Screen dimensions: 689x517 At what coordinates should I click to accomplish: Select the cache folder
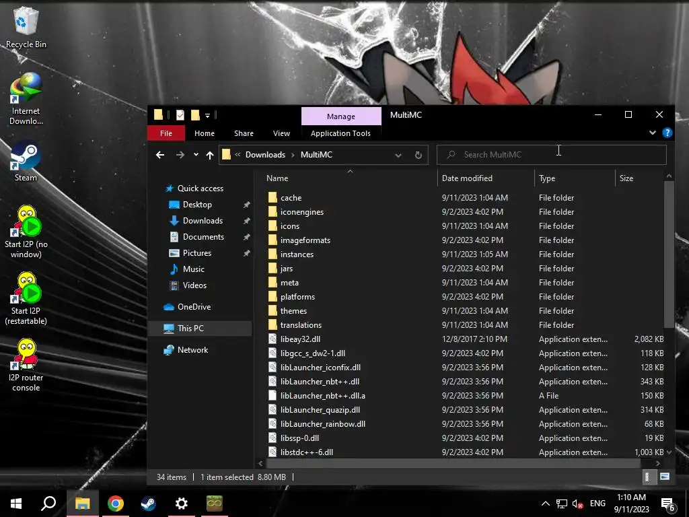(x=291, y=198)
